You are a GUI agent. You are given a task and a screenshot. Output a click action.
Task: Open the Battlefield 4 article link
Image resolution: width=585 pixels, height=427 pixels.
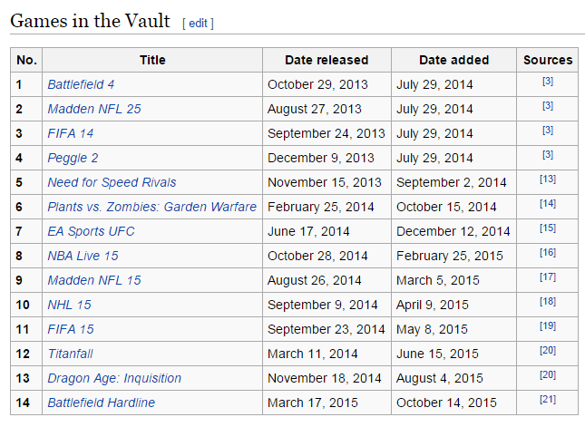coord(81,84)
